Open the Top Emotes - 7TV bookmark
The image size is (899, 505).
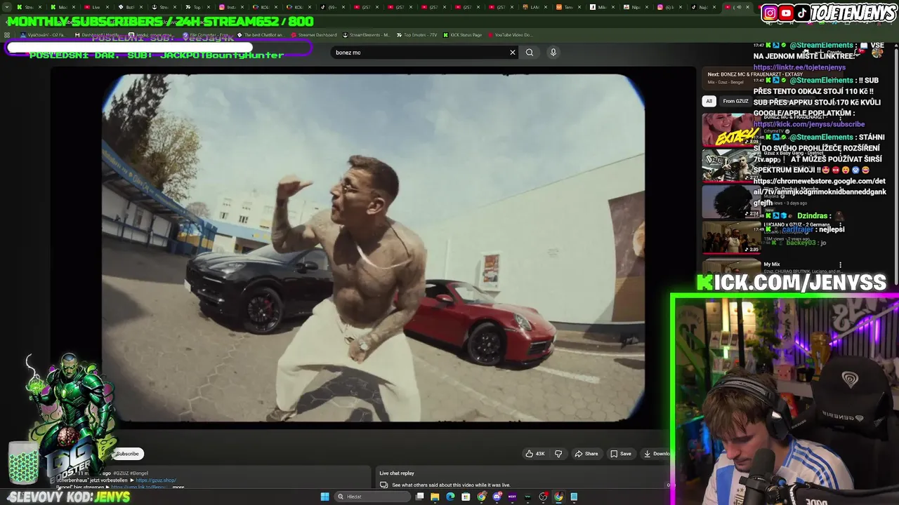tap(416, 35)
